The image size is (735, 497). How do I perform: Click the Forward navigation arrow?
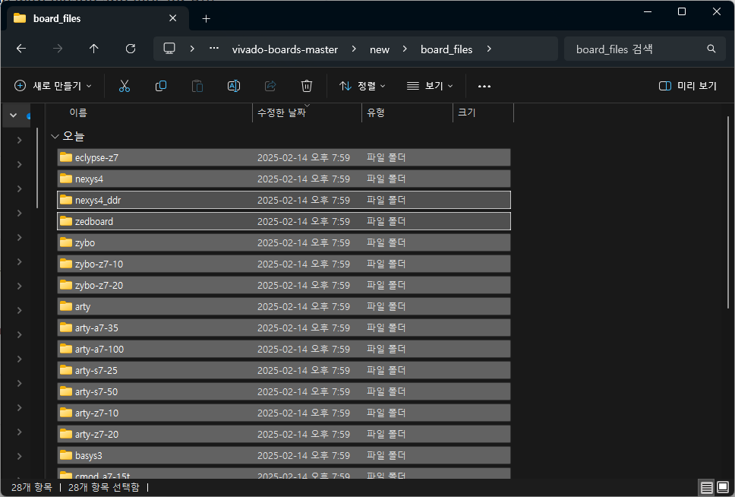click(x=58, y=49)
